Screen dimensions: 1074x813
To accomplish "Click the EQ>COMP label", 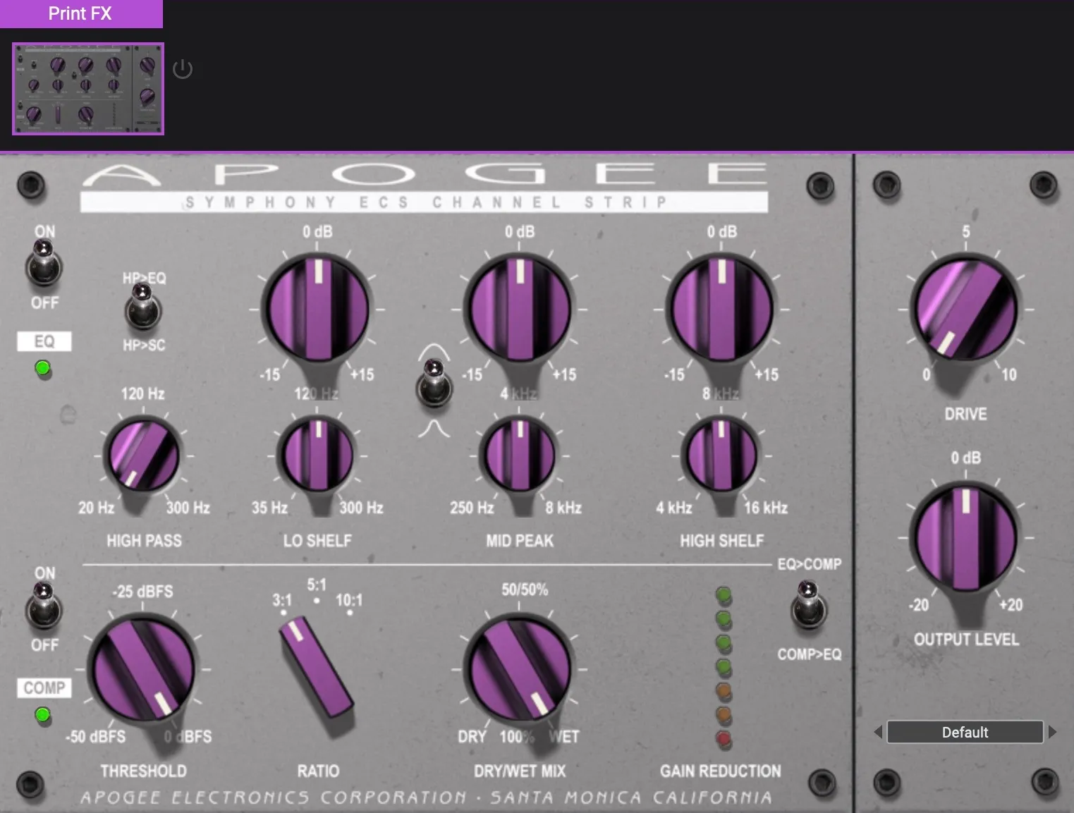I will click(809, 564).
